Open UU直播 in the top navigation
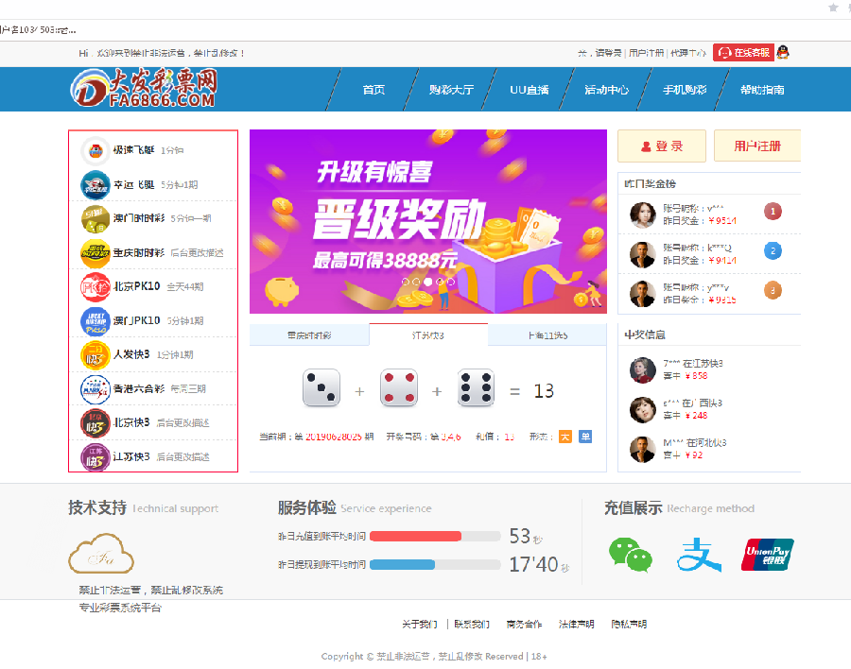Screen dimensions: 851x669 pyautogui.click(x=529, y=90)
